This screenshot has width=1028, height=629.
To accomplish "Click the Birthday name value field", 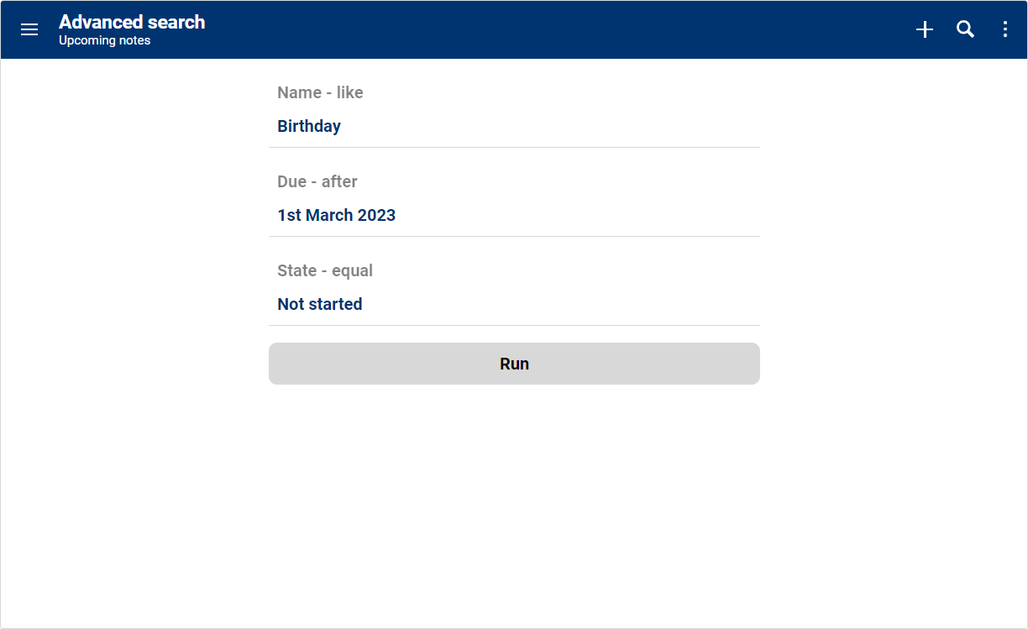I will [x=309, y=126].
